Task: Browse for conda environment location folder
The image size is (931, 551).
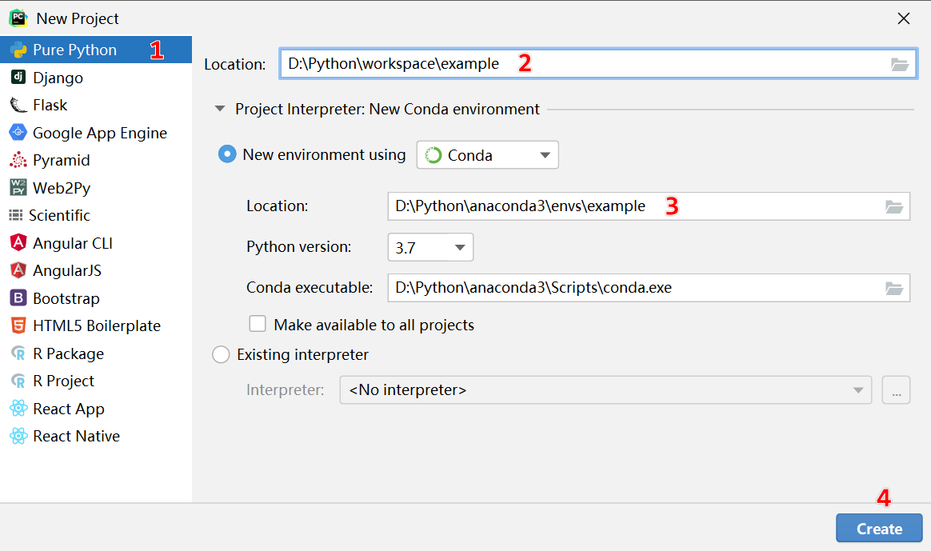Action: 894,206
